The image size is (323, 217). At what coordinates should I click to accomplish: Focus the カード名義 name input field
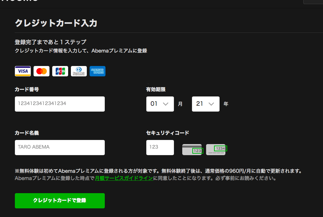(60, 148)
